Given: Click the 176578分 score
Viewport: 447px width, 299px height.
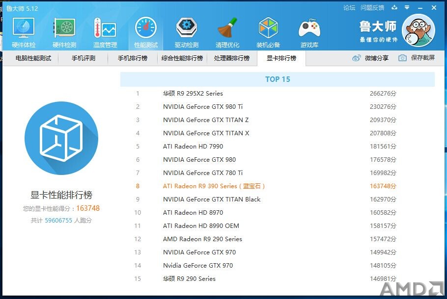Looking at the screenshot, I should (383, 160).
